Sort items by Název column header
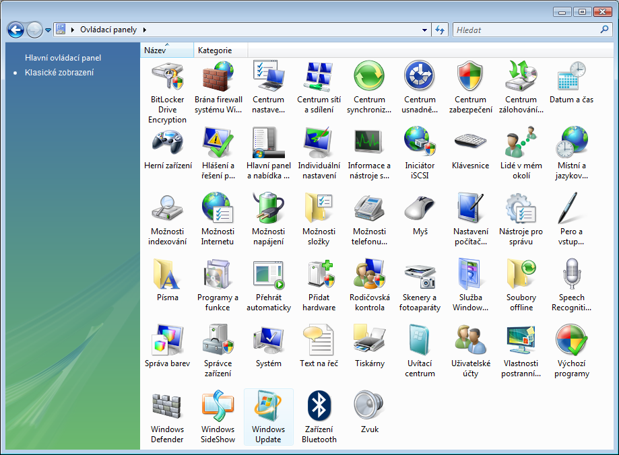This screenshot has height=455, width=619. 166,50
